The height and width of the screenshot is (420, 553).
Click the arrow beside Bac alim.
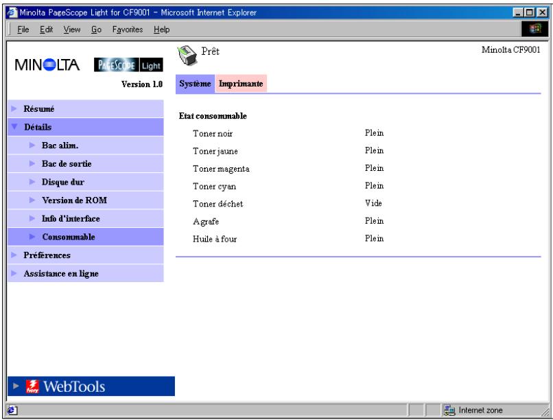point(32,145)
